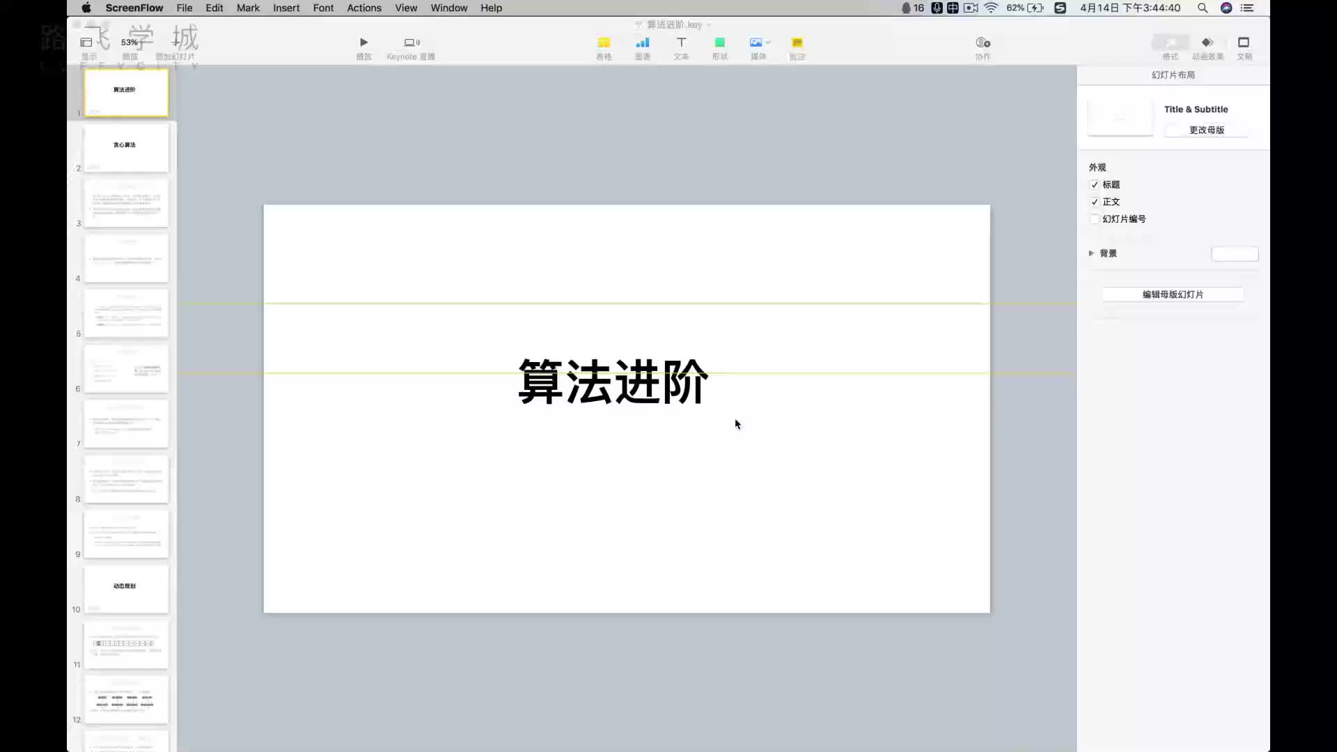Viewport: 1337px width, 752px height.
Task: Click the 更改母版 change master button
Action: [1206, 130]
